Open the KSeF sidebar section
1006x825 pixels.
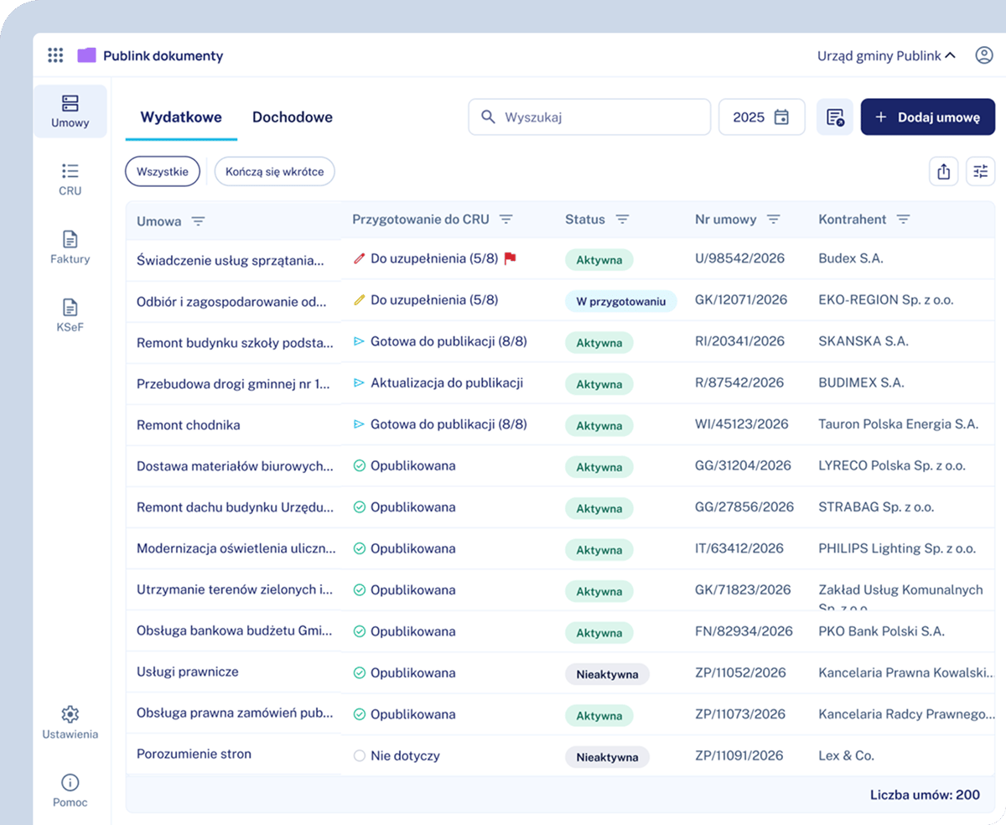70,316
